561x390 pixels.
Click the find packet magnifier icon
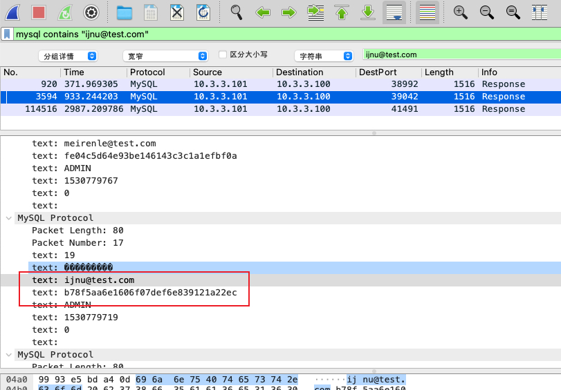pyautogui.click(x=237, y=12)
